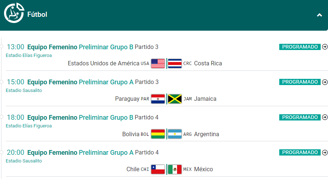This screenshot has width=328, height=184.
Task: Select the Paraguay team name
Action: (127, 99)
